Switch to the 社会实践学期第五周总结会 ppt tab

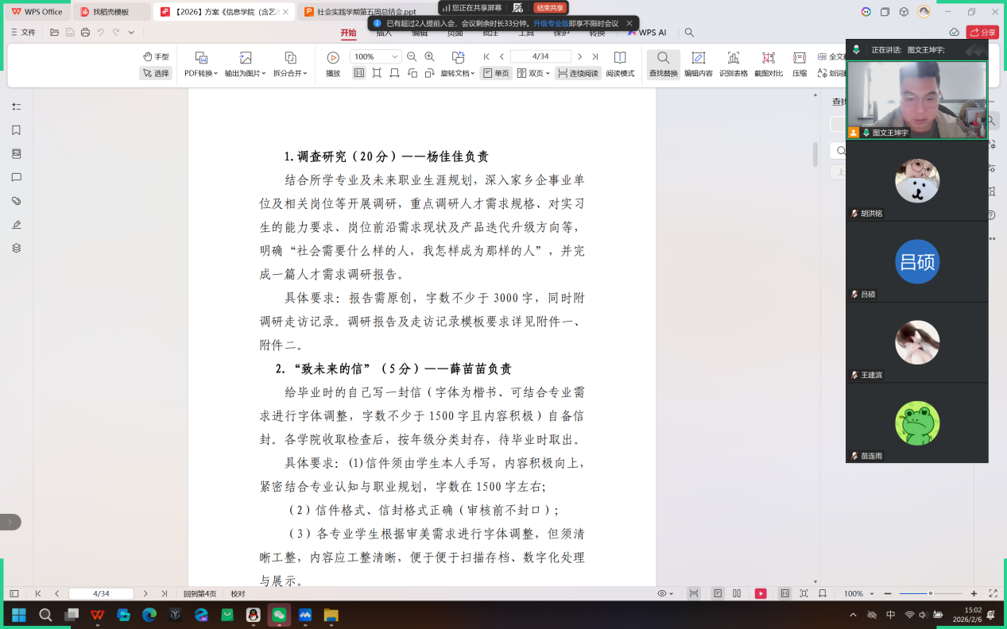click(366, 12)
